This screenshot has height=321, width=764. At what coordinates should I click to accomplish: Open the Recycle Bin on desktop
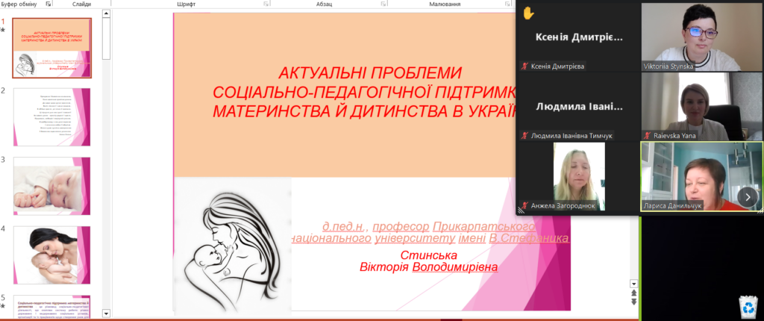tap(747, 305)
